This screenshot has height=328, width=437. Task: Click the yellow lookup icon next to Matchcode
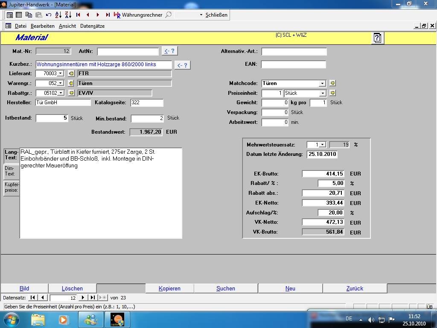333,83
